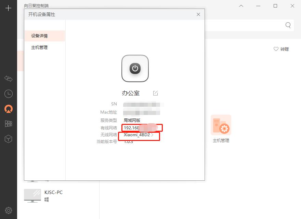Toggle the heart icon beside 转赠
301x219 pixels.
tap(276, 49)
